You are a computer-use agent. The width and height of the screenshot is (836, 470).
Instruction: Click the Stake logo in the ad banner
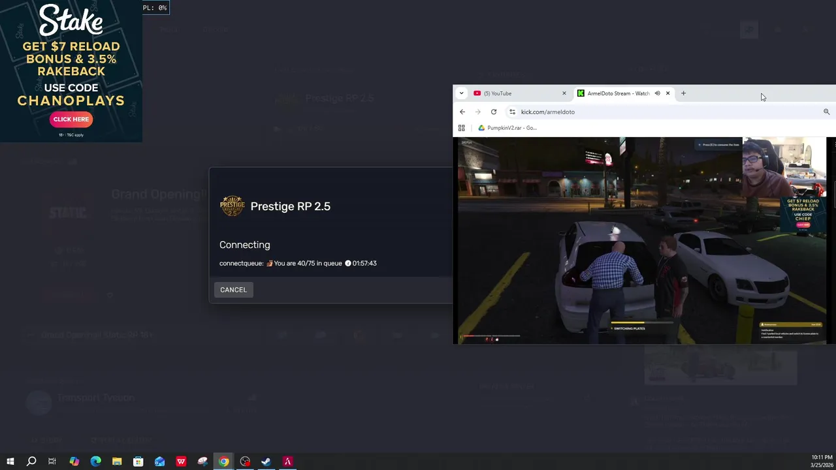[71, 20]
